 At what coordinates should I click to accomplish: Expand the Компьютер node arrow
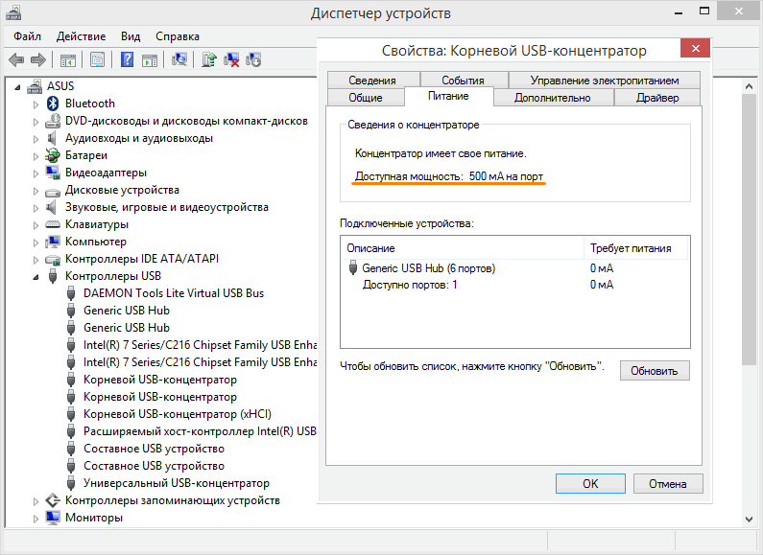[x=36, y=242]
